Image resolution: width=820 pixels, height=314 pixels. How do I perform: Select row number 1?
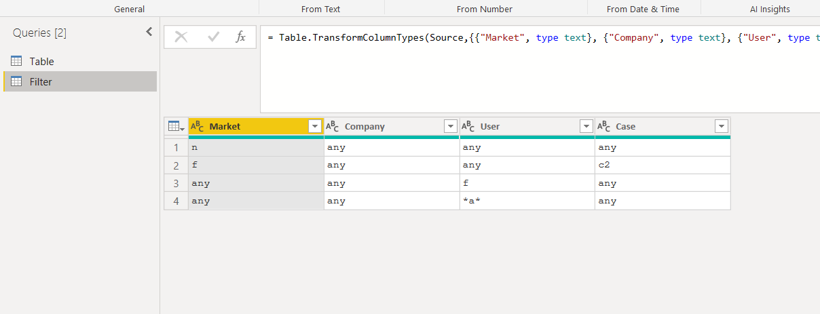pos(176,147)
